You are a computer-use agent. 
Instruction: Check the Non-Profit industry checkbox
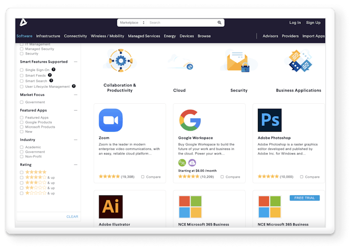(x=22, y=156)
